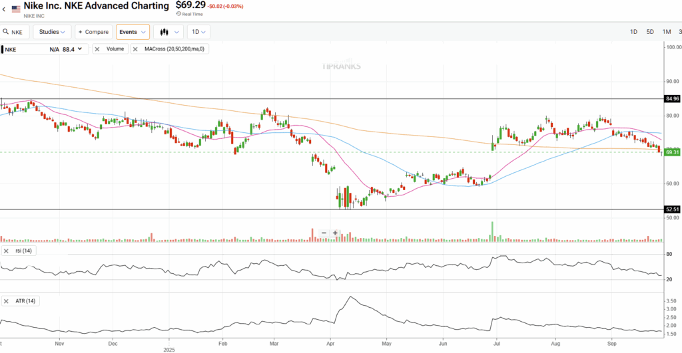Image resolution: width=682 pixels, height=353 pixels.
Task: Click the Real Time clock icon
Action: coord(178,14)
